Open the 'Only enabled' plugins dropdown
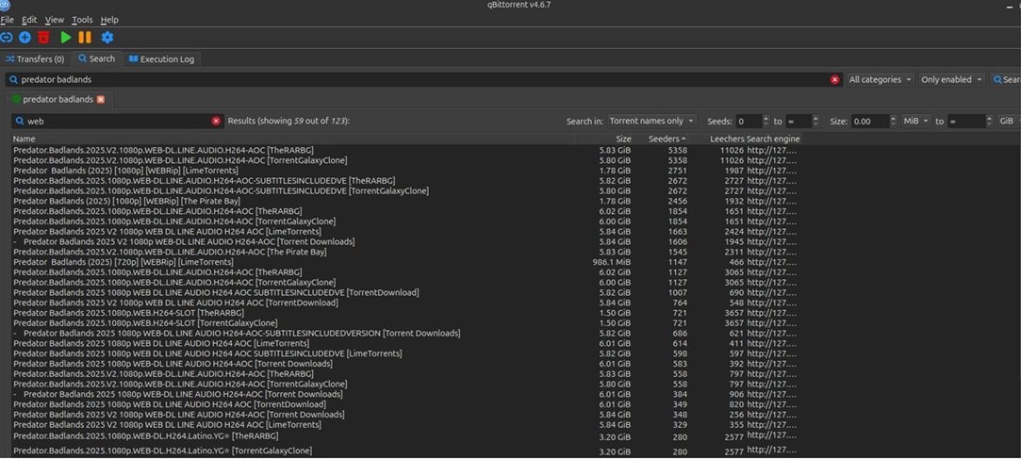 click(951, 80)
